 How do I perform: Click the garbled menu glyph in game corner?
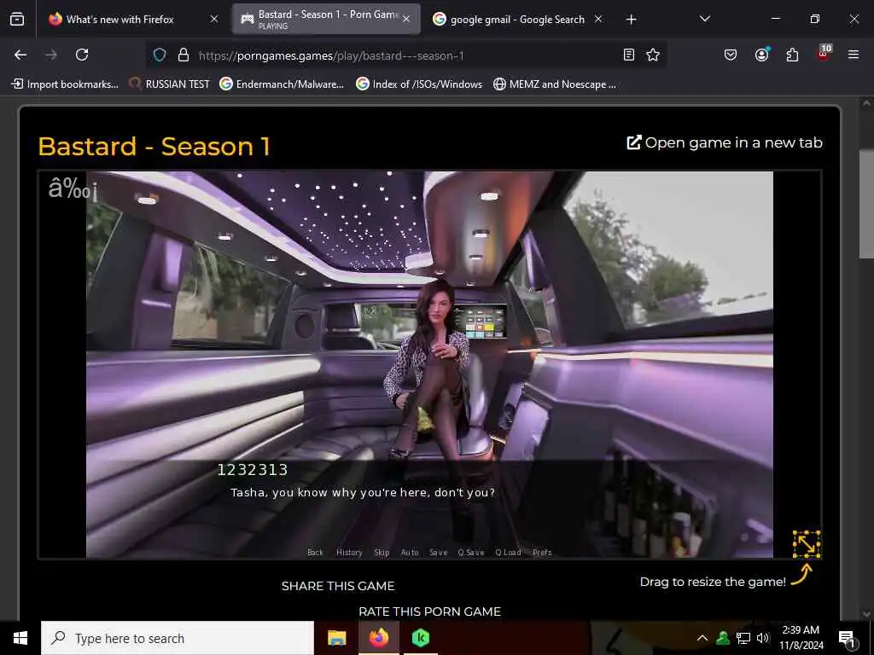73,188
